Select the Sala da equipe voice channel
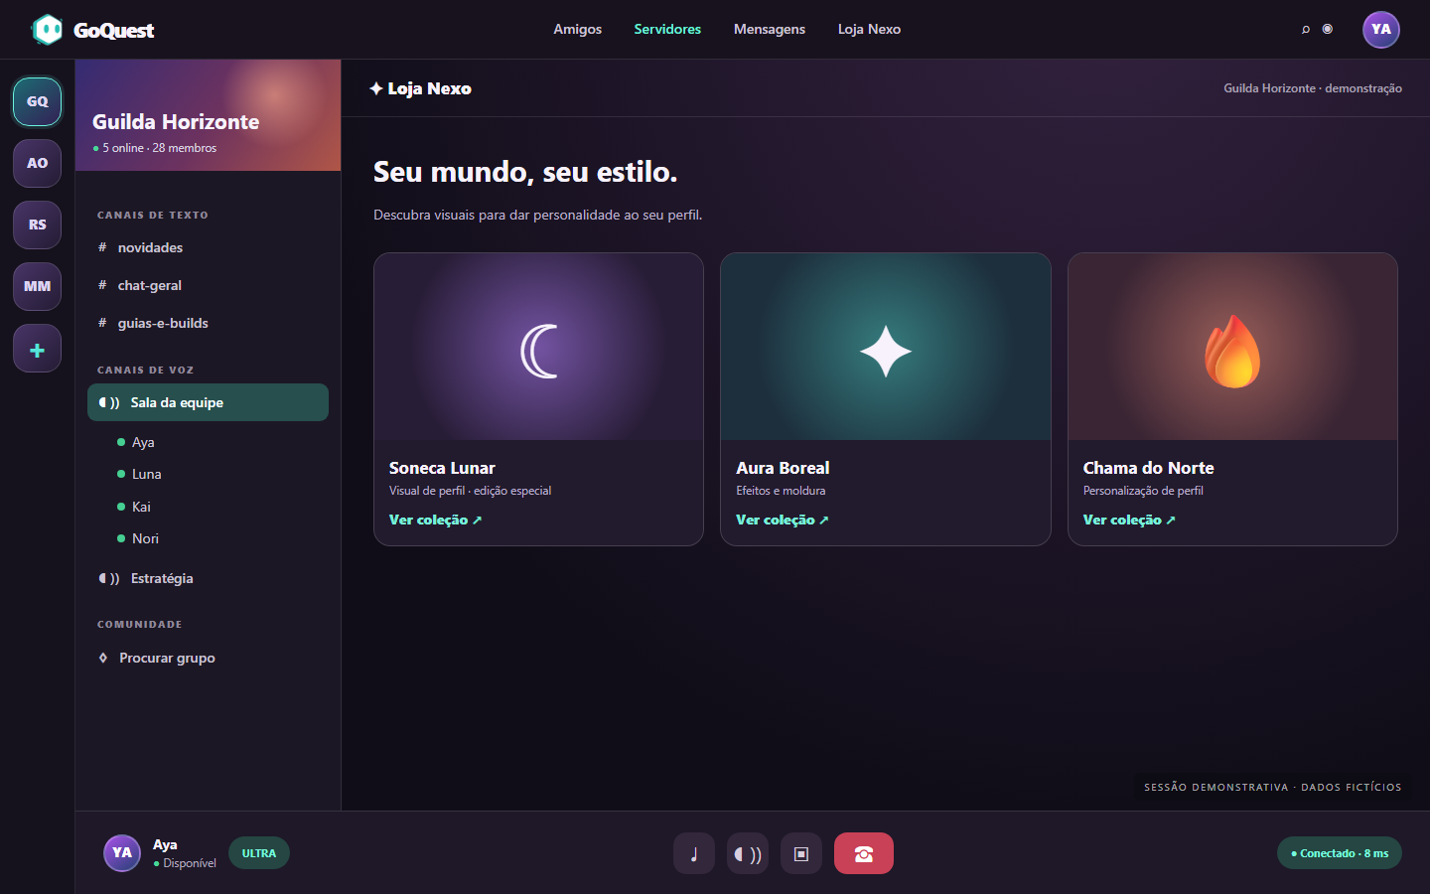The height and width of the screenshot is (894, 1430). click(208, 402)
